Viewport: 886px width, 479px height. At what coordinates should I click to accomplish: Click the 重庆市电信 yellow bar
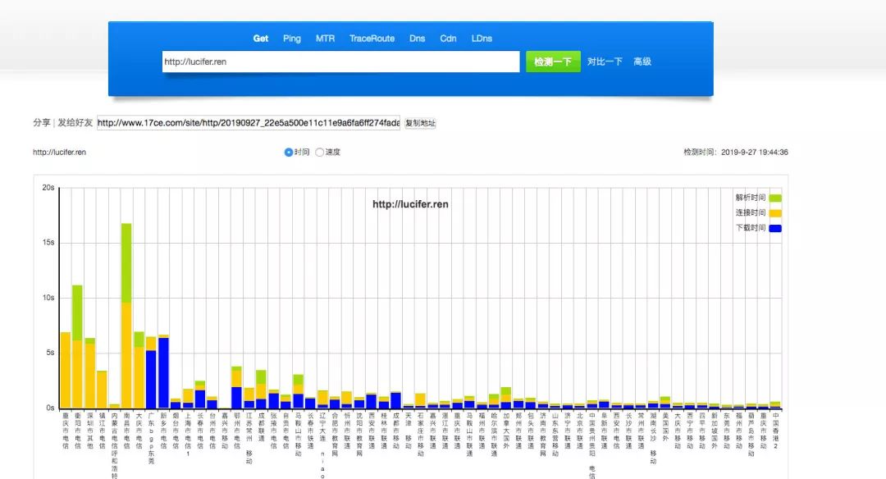(x=66, y=371)
